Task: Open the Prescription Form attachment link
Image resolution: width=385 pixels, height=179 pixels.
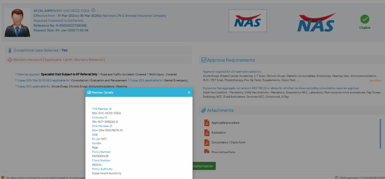Action: pyautogui.click(x=223, y=152)
